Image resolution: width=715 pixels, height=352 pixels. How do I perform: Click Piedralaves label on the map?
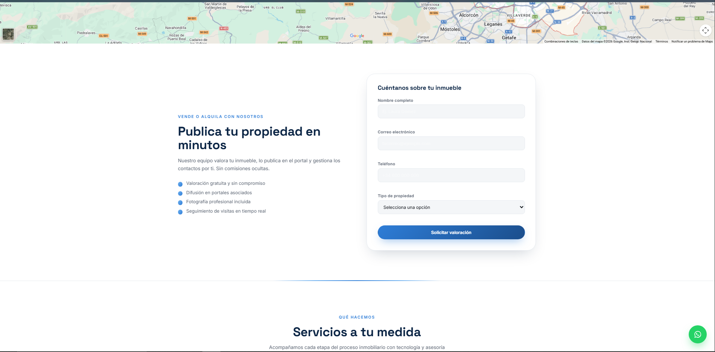click(x=86, y=33)
